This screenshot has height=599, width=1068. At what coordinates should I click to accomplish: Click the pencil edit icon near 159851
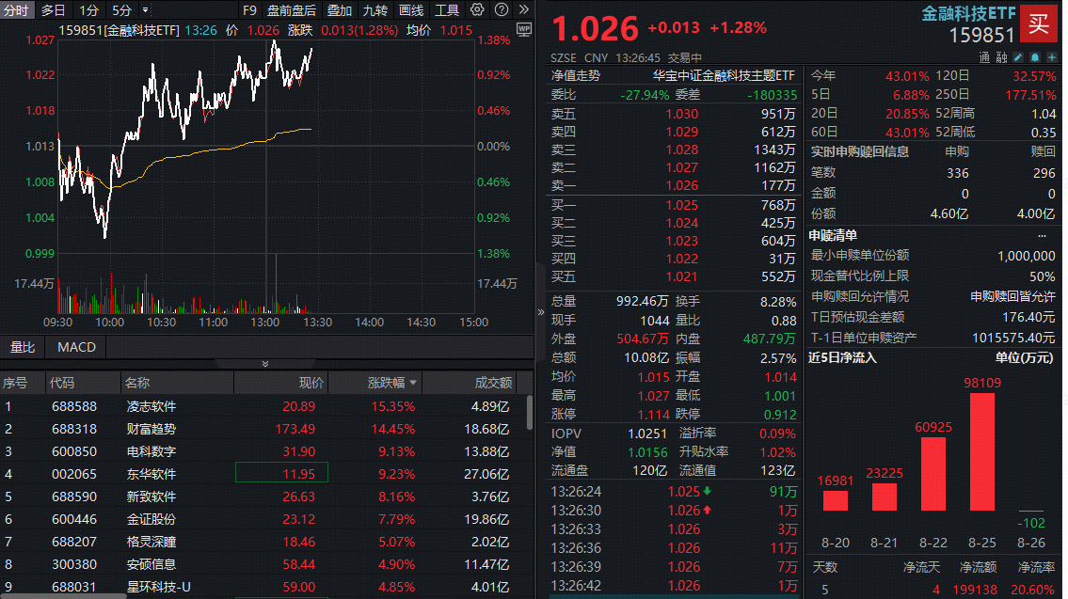pos(1018,57)
